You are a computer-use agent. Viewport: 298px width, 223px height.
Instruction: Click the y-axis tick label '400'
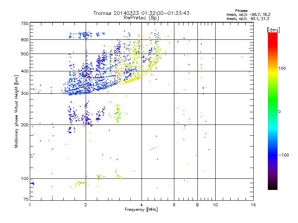tap(25, 71)
